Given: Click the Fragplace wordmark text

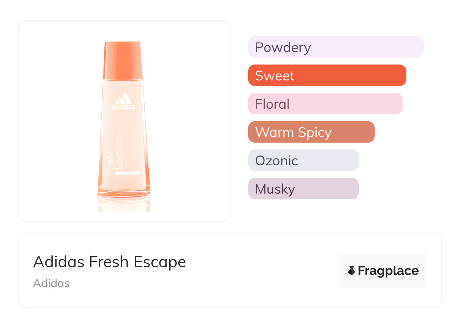Looking at the screenshot, I should (388, 271).
